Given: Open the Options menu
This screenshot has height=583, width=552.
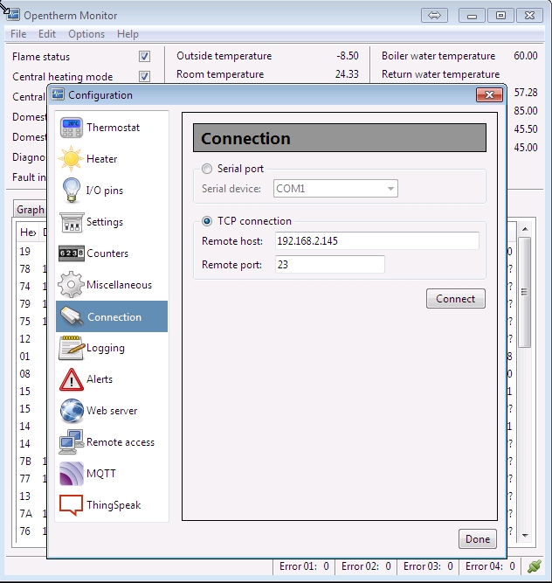Looking at the screenshot, I should click(x=86, y=34).
